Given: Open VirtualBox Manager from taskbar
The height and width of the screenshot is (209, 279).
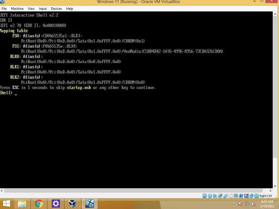Looking at the screenshot, I should coord(72,204).
